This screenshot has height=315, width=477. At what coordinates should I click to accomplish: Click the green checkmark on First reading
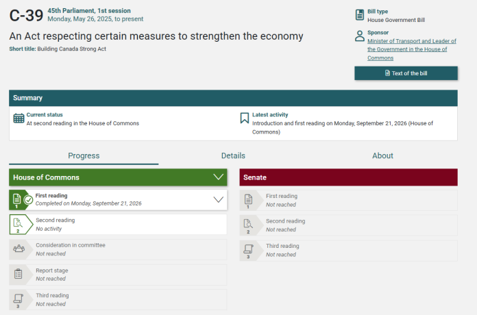(x=28, y=200)
